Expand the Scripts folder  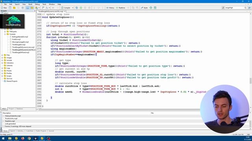click(2, 76)
